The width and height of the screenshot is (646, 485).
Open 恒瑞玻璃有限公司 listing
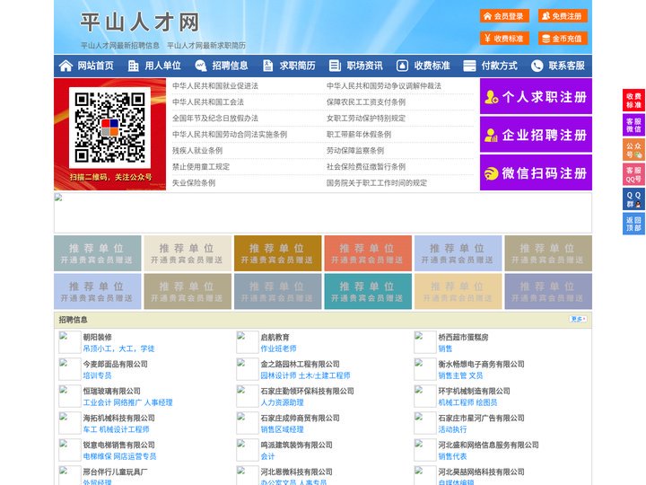111,391
